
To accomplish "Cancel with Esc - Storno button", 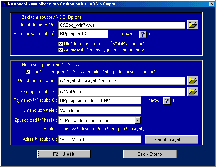I will (x=150, y=154).
